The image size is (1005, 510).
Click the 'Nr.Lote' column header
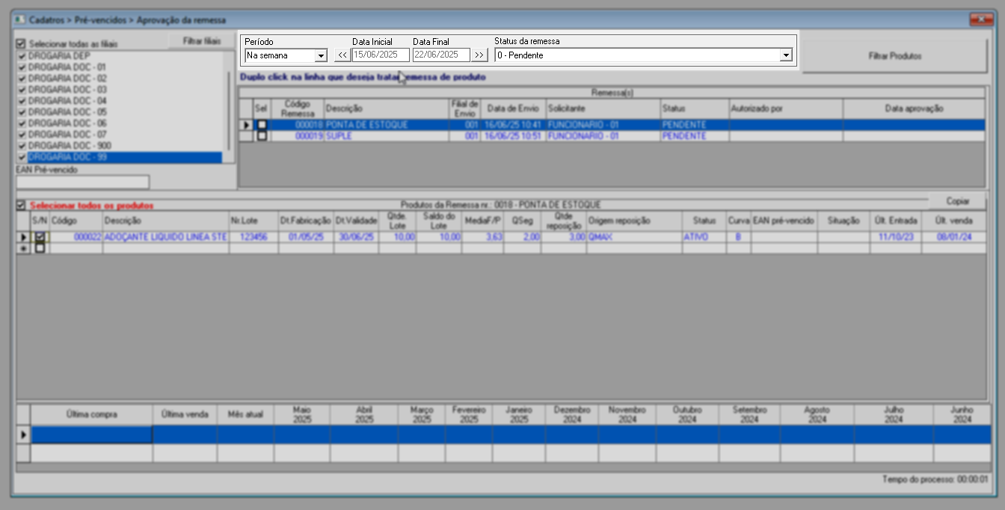coord(253,221)
